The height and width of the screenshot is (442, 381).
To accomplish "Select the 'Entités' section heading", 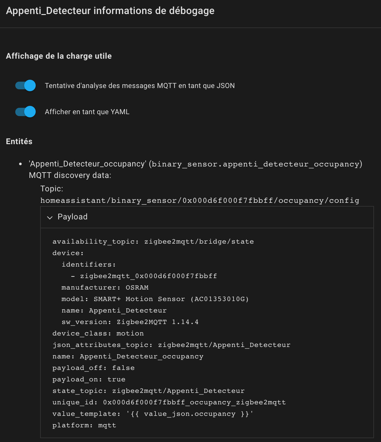I will point(19,141).
